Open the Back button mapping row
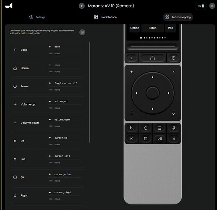This screenshot has height=210, width=217. pos(47,50)
